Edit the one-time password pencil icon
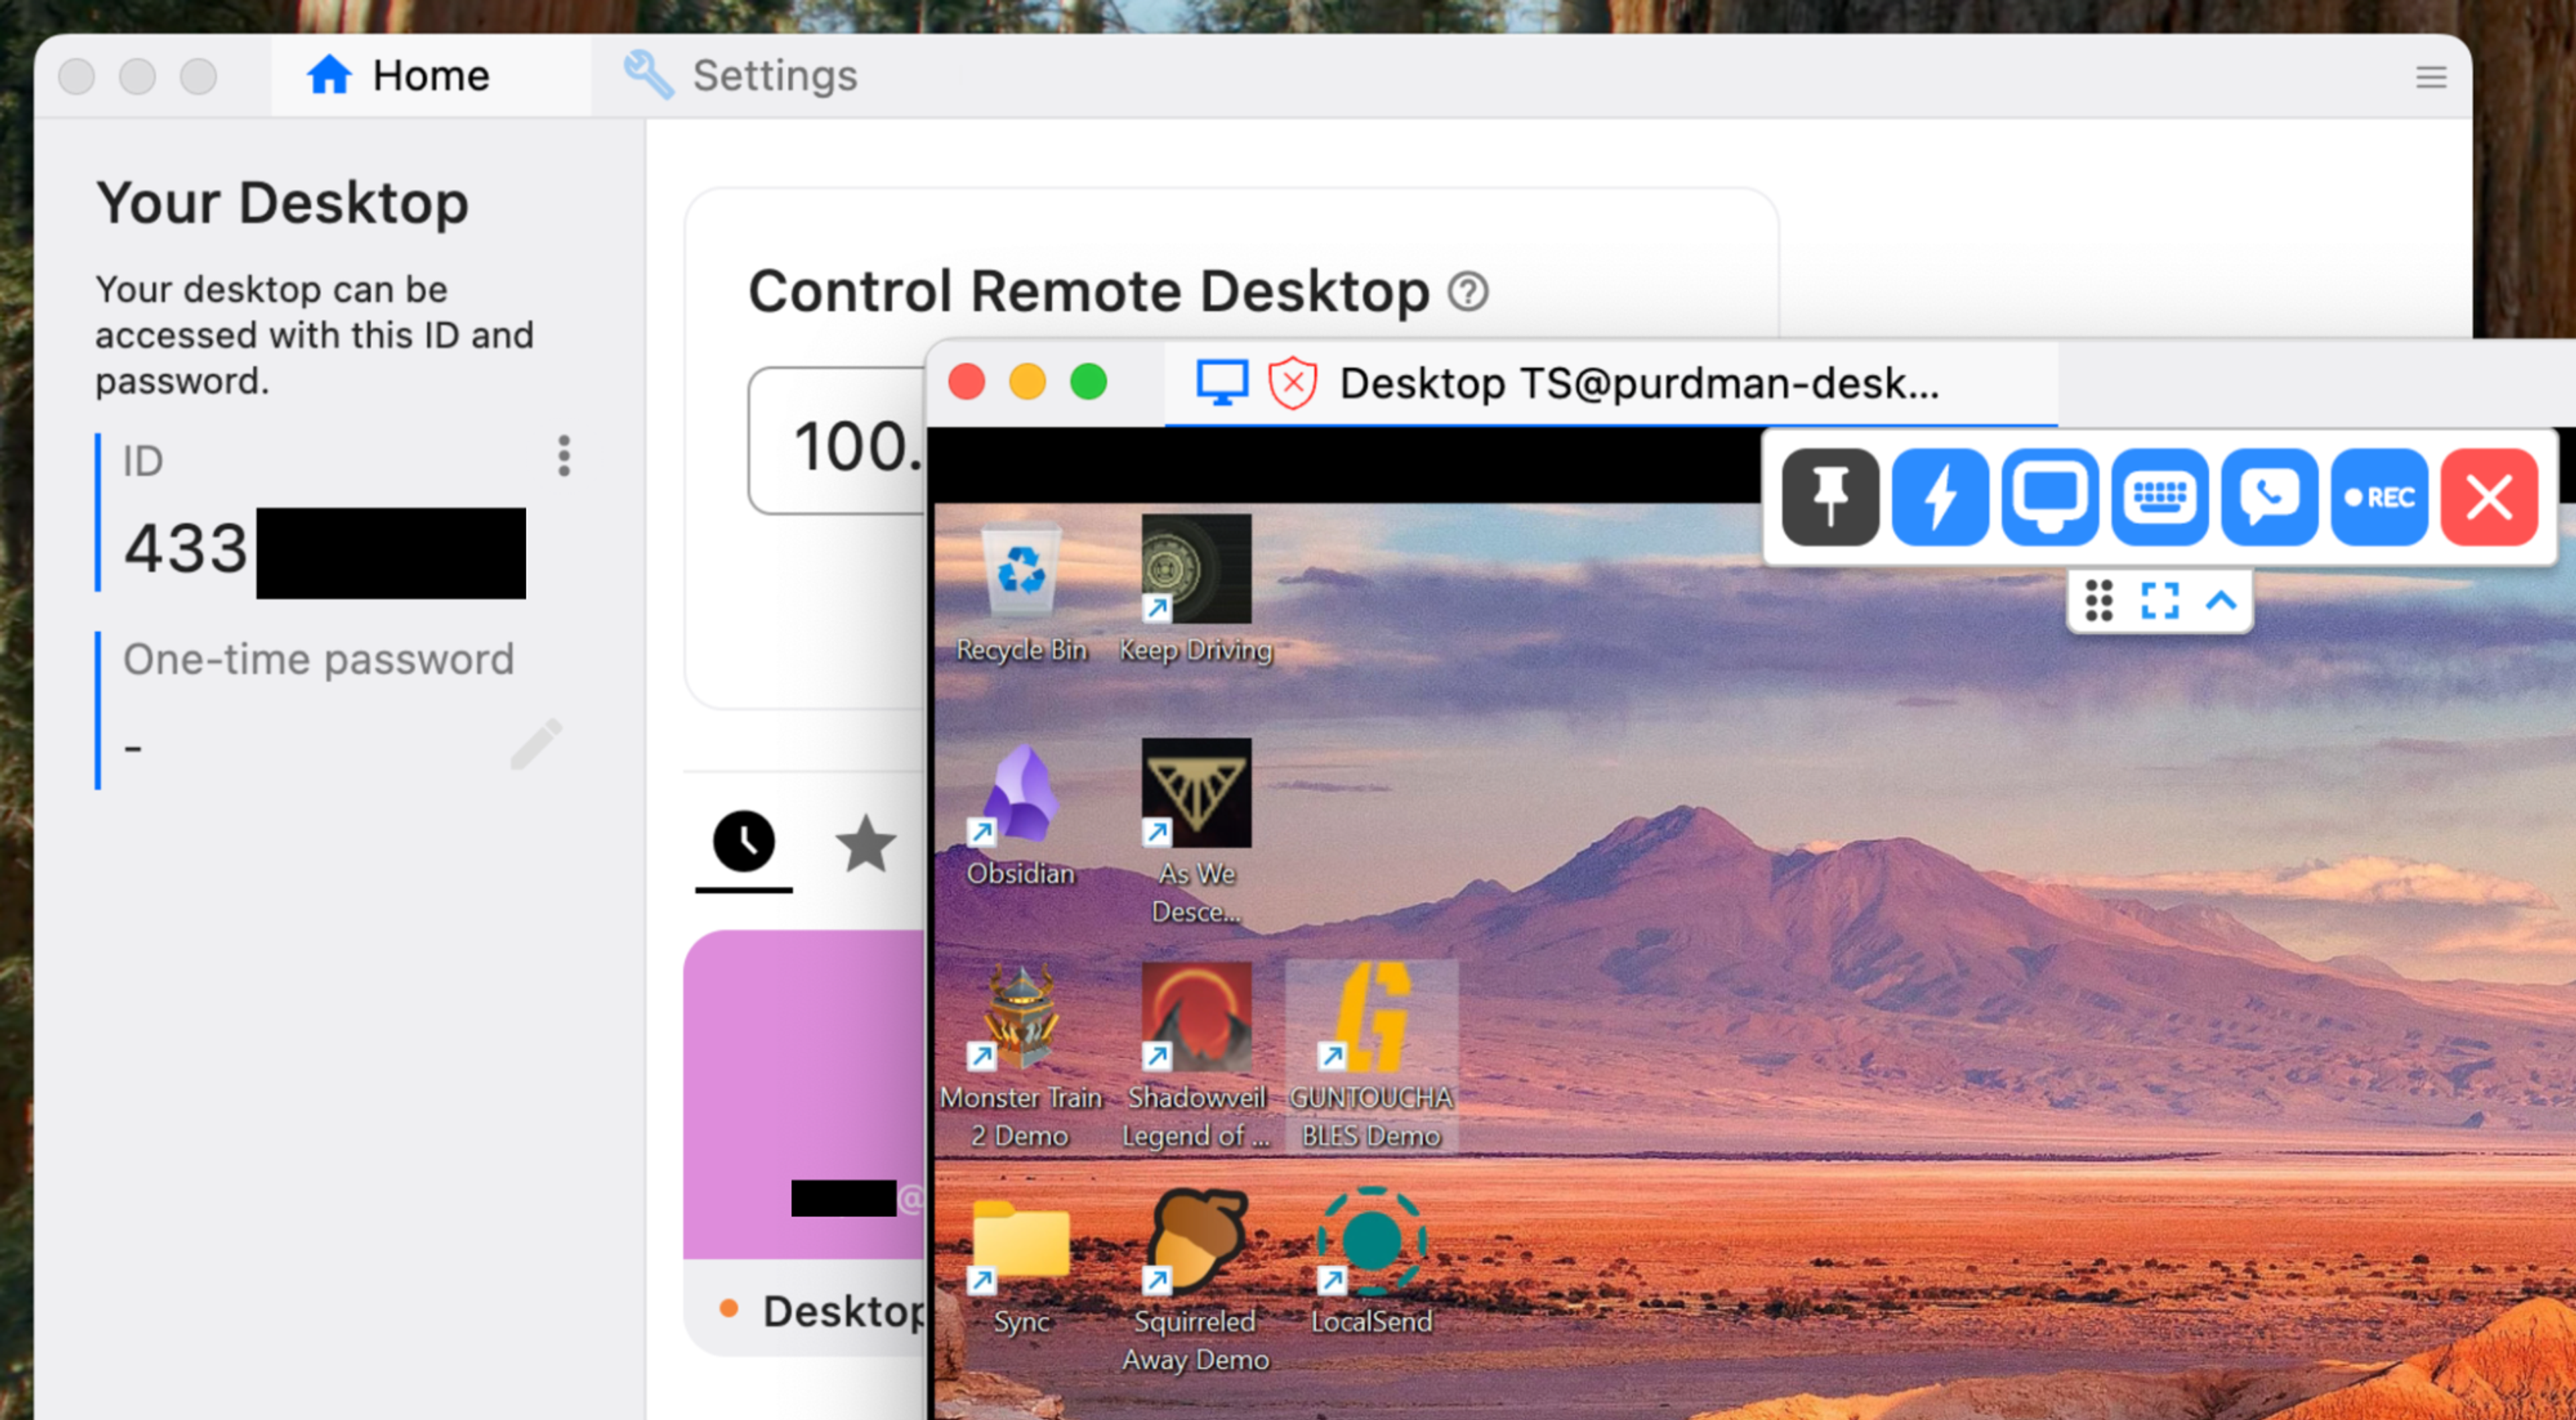The height and width of the screenshot is (1420, 2576). pyautogui.click(x=536, y=744)
